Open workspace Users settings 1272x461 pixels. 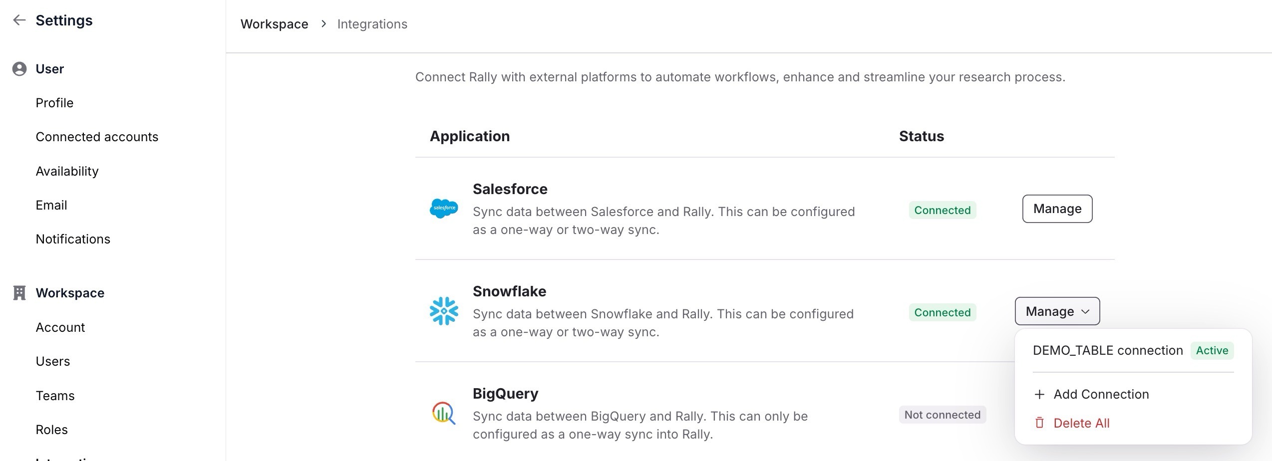pos(53,361)
